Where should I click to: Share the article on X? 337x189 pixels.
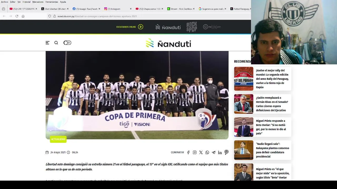[201, 152]
